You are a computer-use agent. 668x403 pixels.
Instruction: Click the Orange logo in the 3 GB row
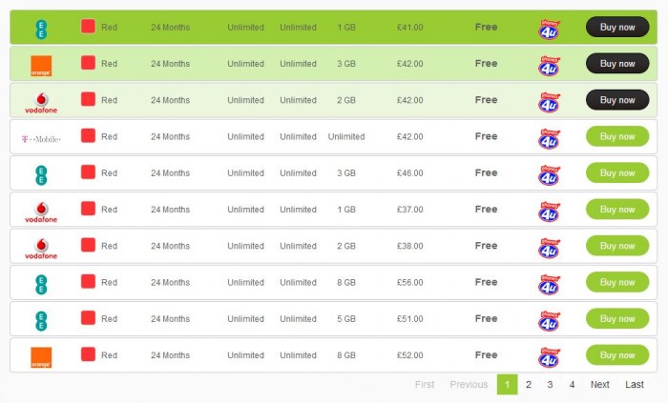point(41,65)
